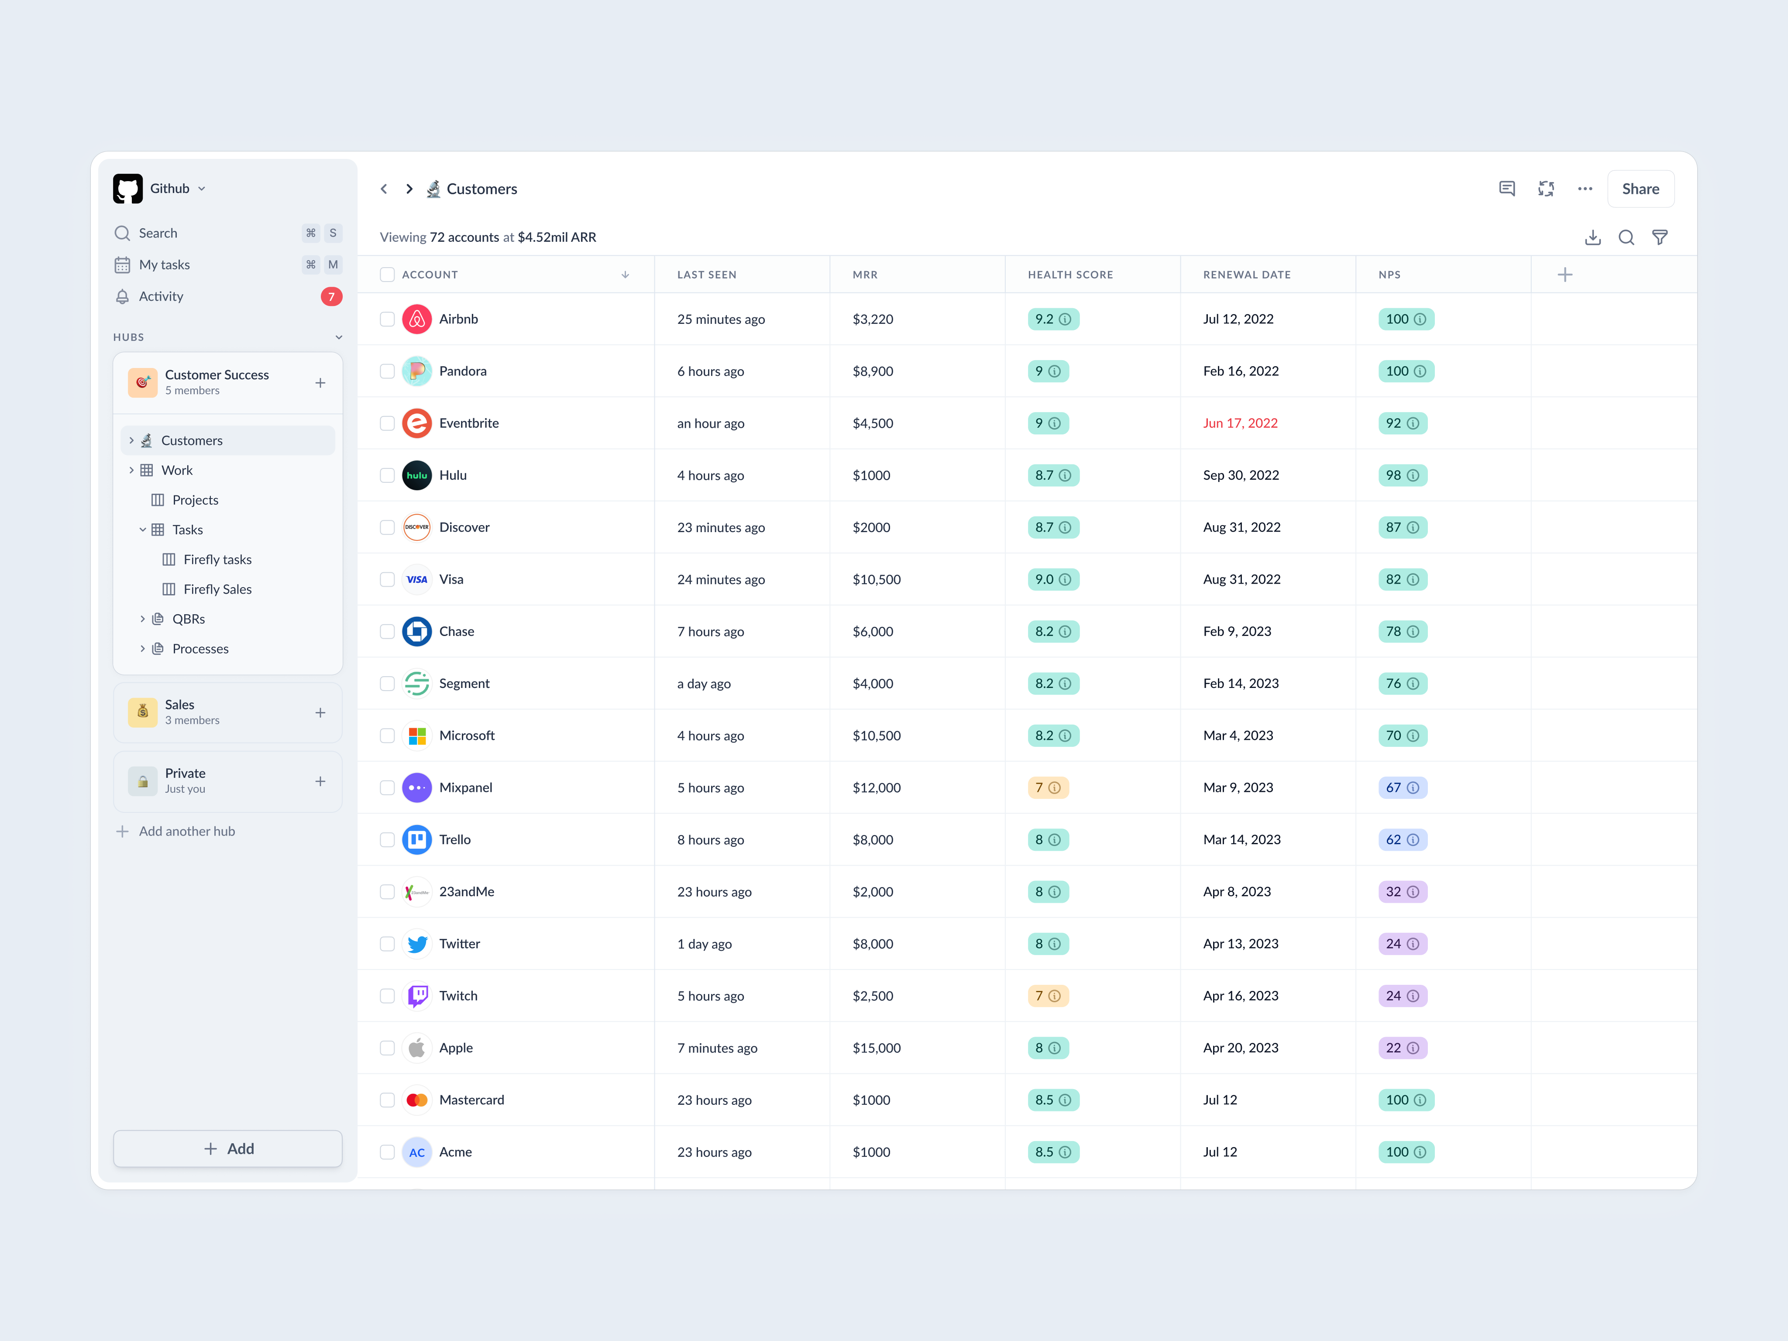
Task: Show info for Mixpanel health score 7
Action: coord(1054,787)
